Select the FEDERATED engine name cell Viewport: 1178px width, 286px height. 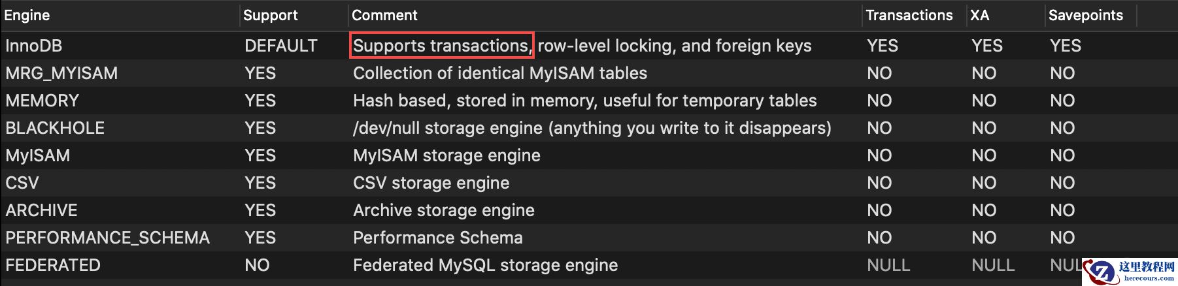53,265
